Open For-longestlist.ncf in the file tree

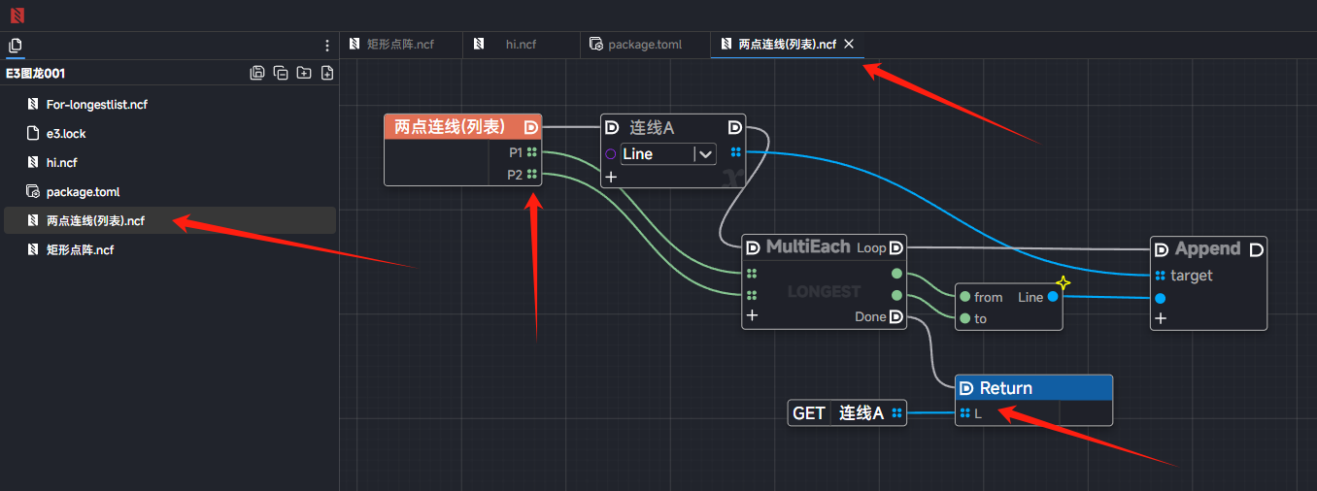click(x=96, y=104)
